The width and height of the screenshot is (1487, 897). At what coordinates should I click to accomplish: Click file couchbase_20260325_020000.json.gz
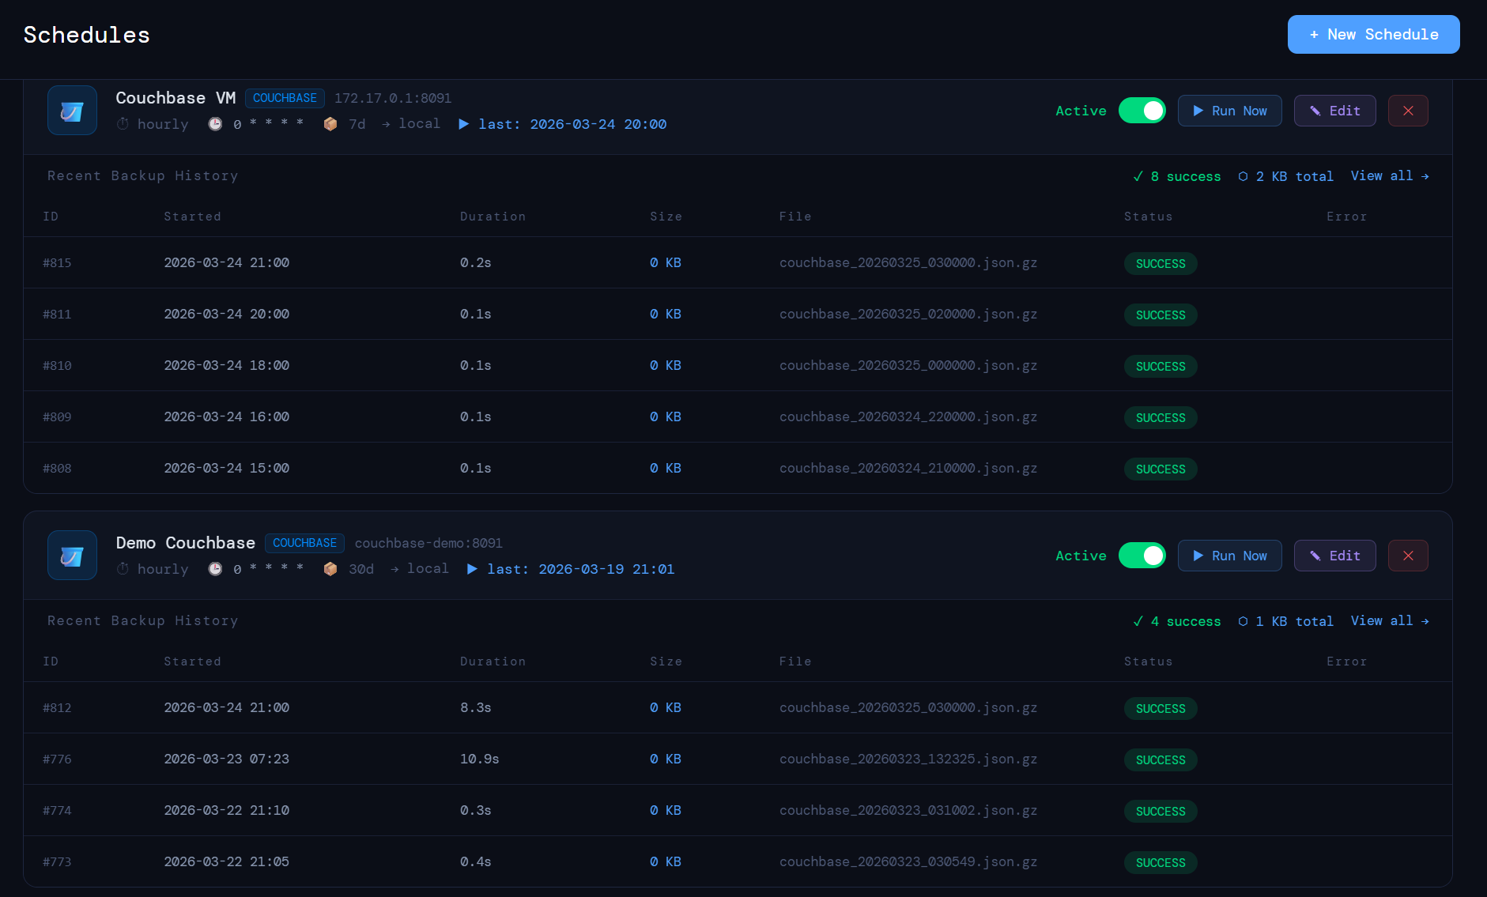coord(908,314)
